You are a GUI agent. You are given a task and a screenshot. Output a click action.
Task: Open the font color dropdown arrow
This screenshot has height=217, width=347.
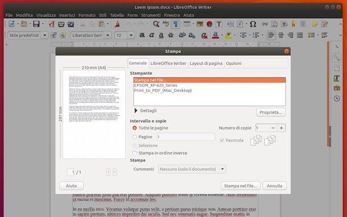pyautogui.click(x=221, y=35)
